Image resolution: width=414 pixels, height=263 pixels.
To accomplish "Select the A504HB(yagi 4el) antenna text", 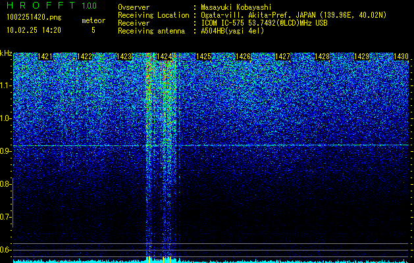I will [x=232, y=31].
